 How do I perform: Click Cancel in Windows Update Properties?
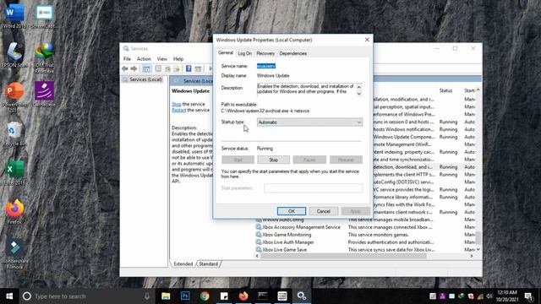click(x=323, y=211)
